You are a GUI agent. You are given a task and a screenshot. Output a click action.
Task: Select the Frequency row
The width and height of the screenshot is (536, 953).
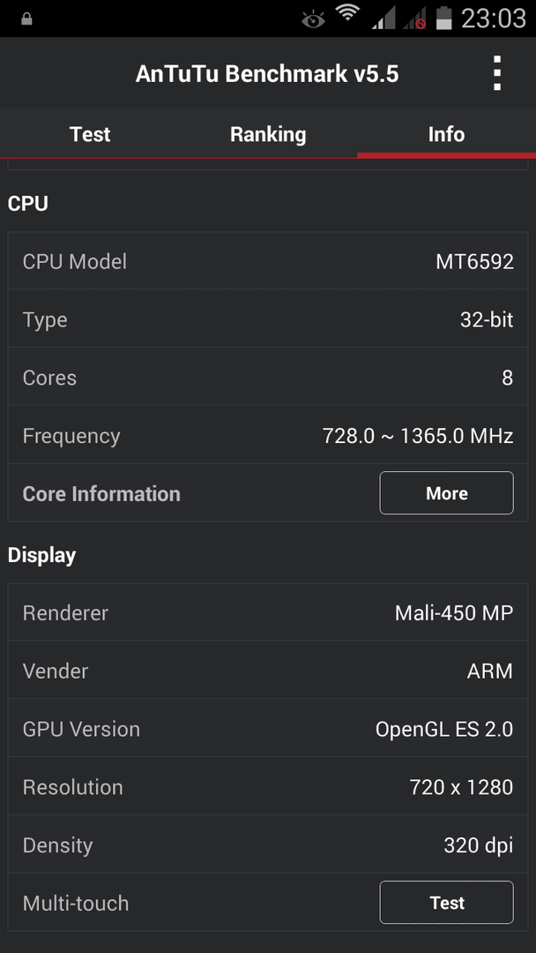(x=268, y=435)
